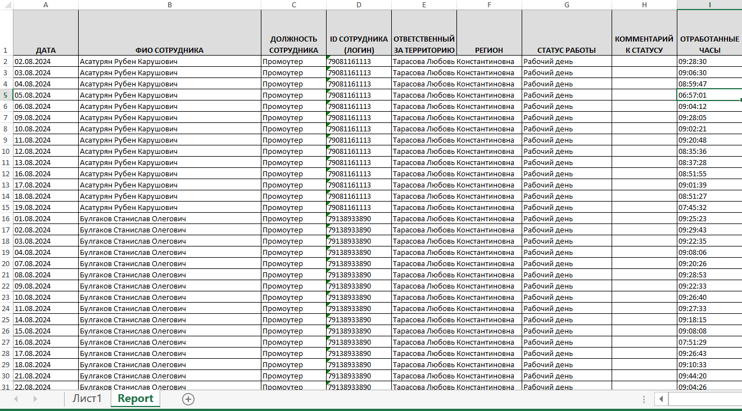Click the date cell 02.08.2024 in row 2

46,61
